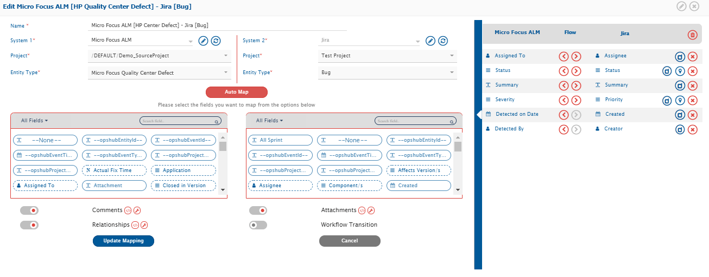Screen dimensions: 709x277
Task: Open value mapping pin icon for Status row
Action: coord(680,71)
